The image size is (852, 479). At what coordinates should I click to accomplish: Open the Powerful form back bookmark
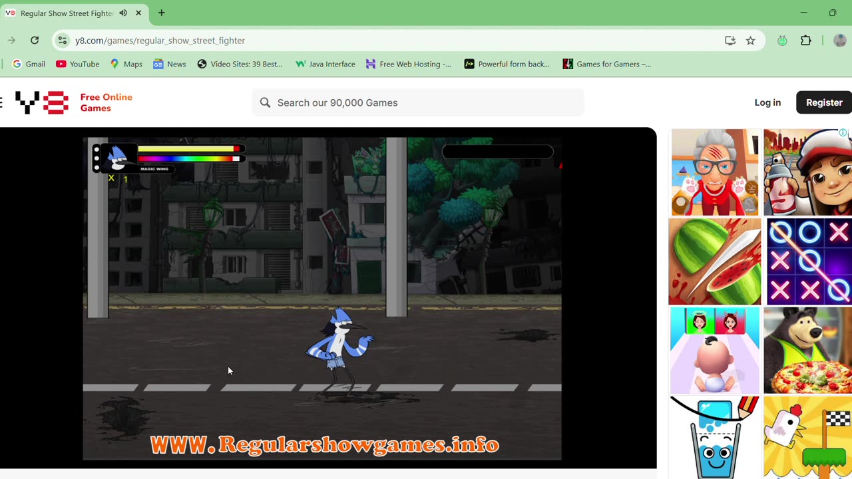coord(507,64)
